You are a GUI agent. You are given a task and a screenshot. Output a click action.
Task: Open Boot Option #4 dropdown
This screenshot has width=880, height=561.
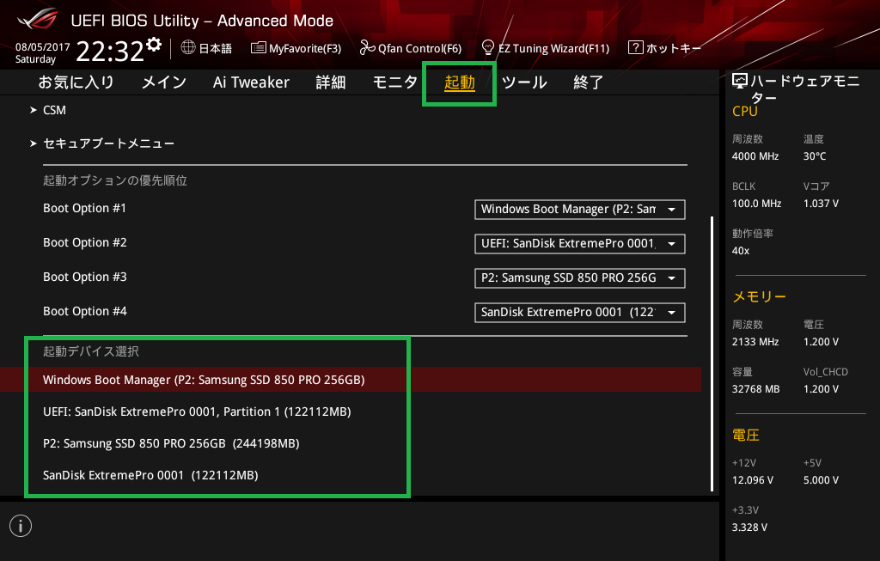tap(580, 312)
